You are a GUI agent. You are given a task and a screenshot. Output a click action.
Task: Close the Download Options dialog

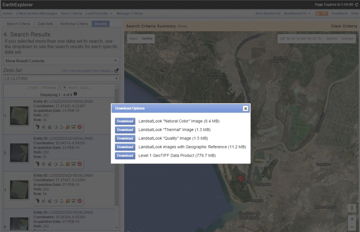pyautogui.click(x=245, y=108)
